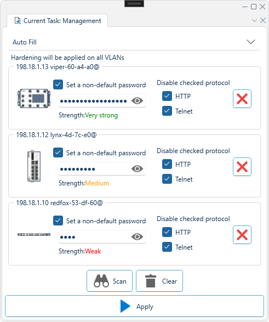
Task: Toggle Set a non-default password for redfox
Action: pyautogui.click(x=58, y=221)
